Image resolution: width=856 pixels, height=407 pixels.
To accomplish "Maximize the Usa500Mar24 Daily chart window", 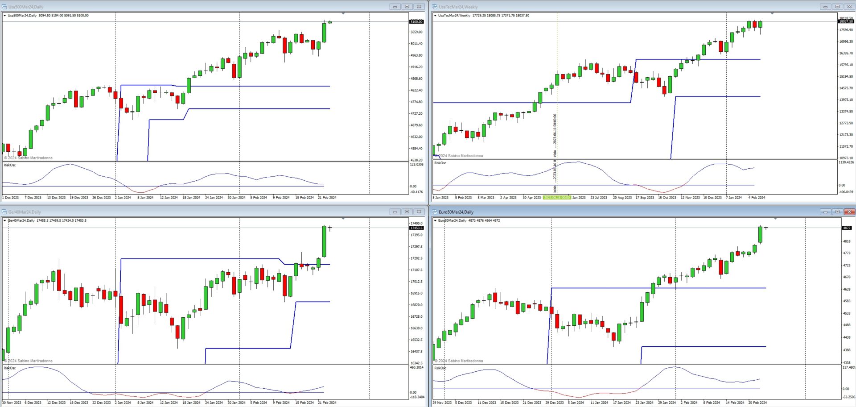I will tap(407, 7).
